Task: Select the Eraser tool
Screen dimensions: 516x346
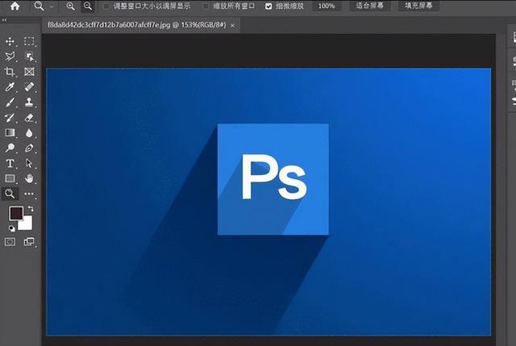Action: pos(29,118)
